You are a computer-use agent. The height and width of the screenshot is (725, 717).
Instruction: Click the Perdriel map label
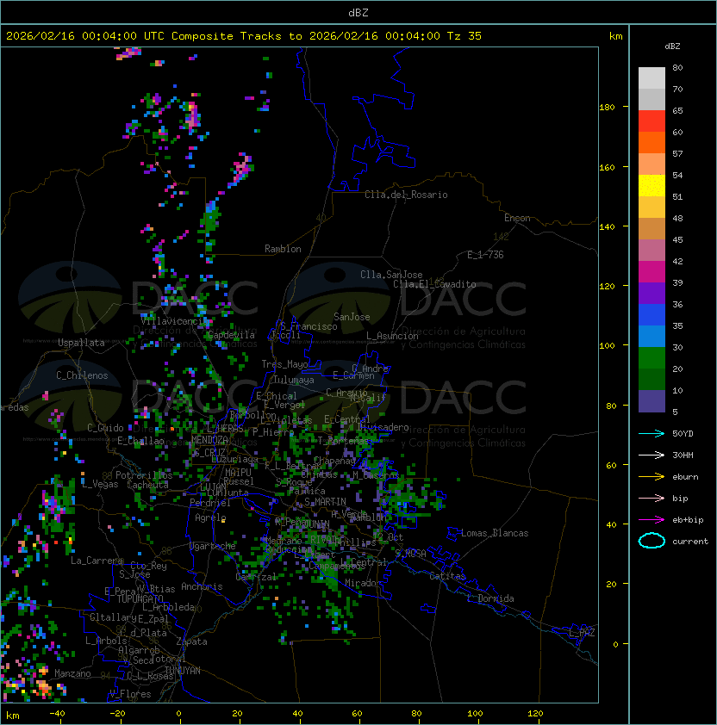(210, 503)
